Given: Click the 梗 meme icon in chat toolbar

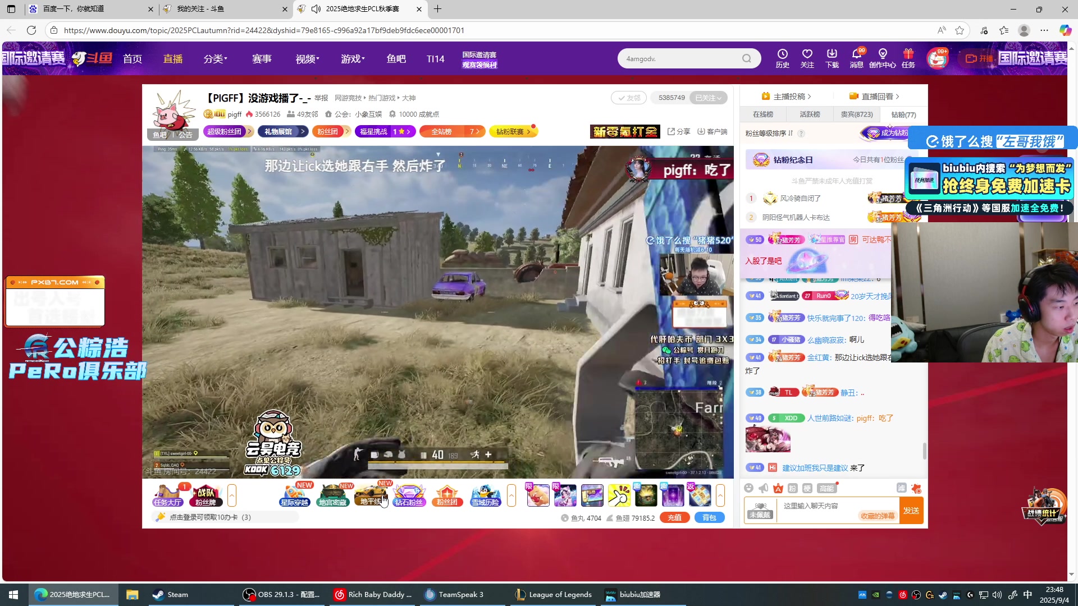Looking at the screenshot, I should 807,488.
